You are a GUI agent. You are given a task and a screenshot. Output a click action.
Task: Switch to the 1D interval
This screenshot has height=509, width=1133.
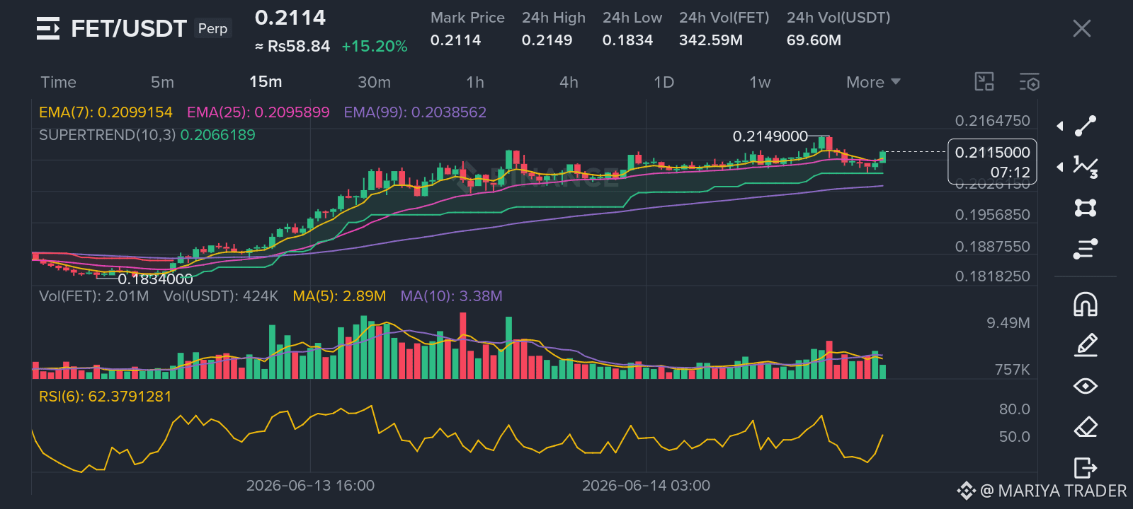(664, 82)
